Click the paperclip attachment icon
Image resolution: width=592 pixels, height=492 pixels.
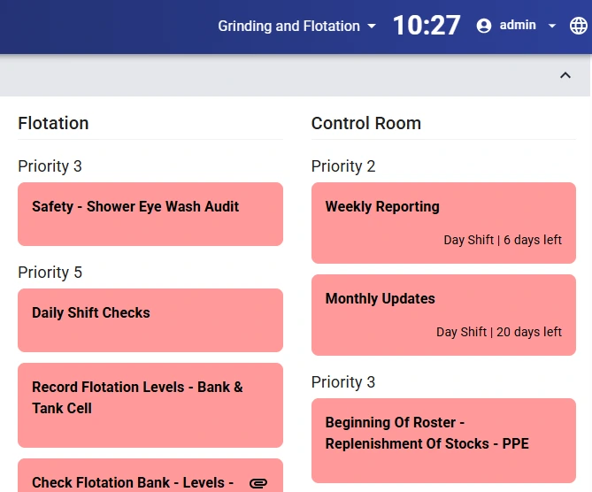click(258, 483)
